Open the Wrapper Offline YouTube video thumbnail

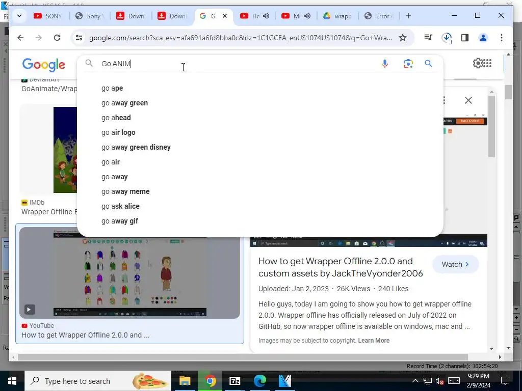[129, 273]
